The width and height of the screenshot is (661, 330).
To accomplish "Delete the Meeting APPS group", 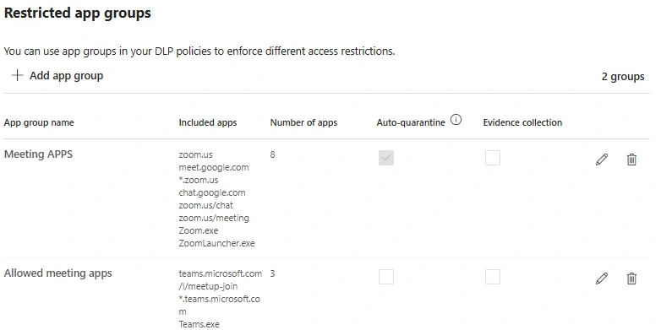I will pyautogui.click(x=631, y=160).
